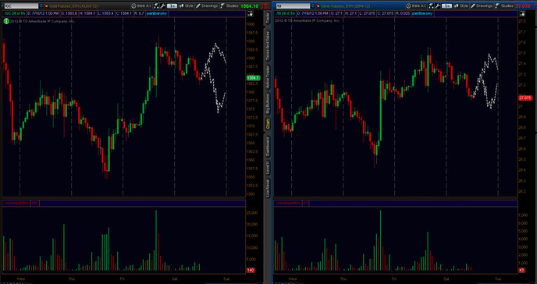Click green info circle on gold chart
The image size is (537, 284).
coord(6,21)
